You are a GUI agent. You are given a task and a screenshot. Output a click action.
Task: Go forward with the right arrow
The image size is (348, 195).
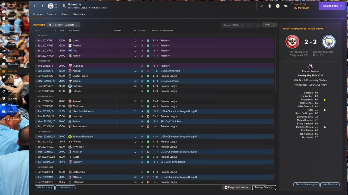tap(42, 6)
